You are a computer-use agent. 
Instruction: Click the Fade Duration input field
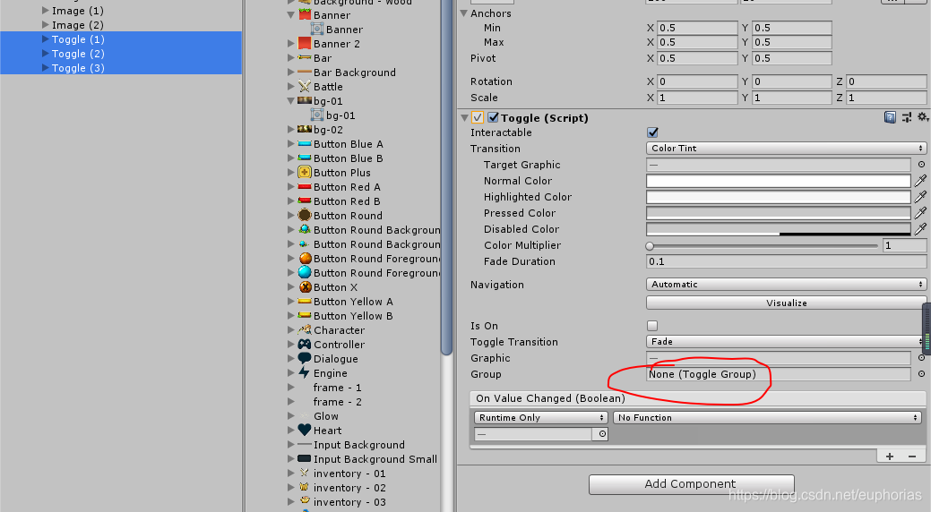(x=786, y=261)
